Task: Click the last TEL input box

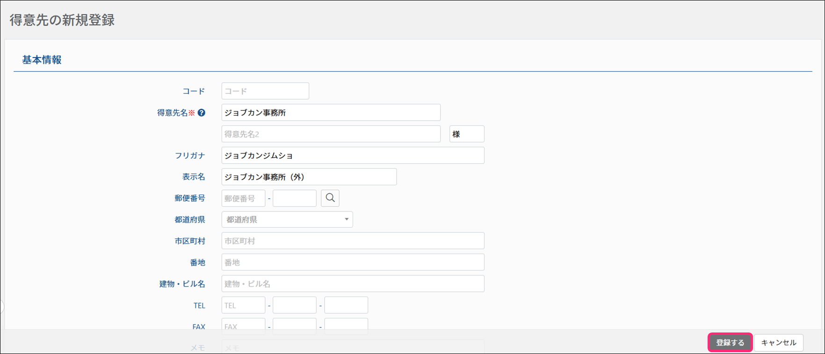Action: 346,305
